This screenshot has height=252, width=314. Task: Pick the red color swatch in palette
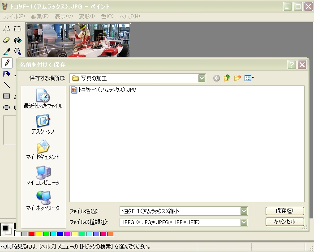coord(31,234)
